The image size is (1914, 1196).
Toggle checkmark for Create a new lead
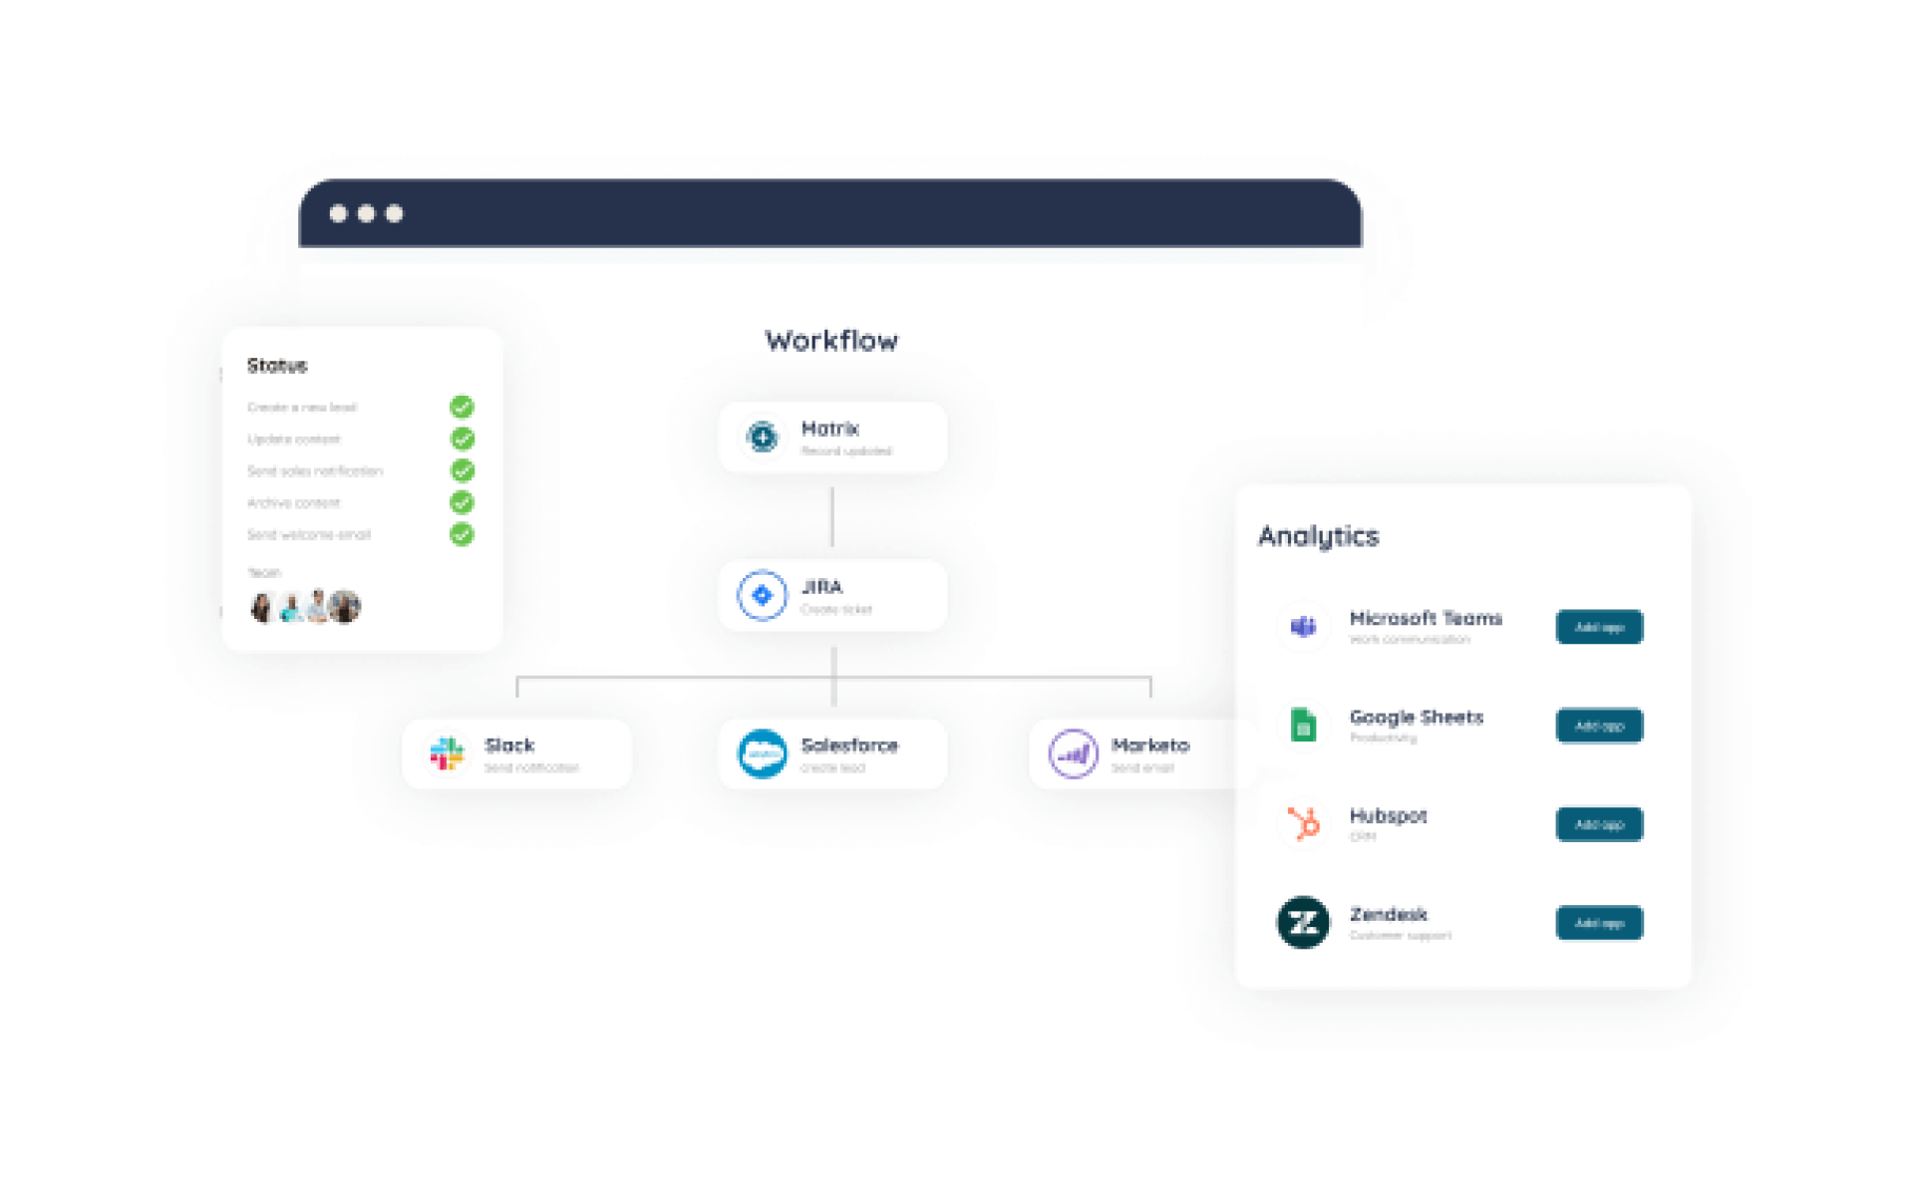tap(462, 407)
